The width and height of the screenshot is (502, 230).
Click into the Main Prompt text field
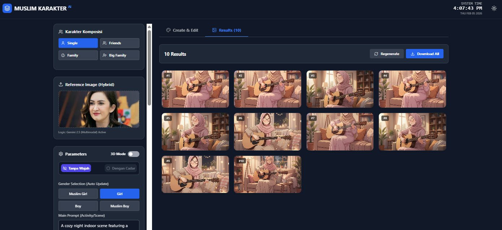click(99, 225)
